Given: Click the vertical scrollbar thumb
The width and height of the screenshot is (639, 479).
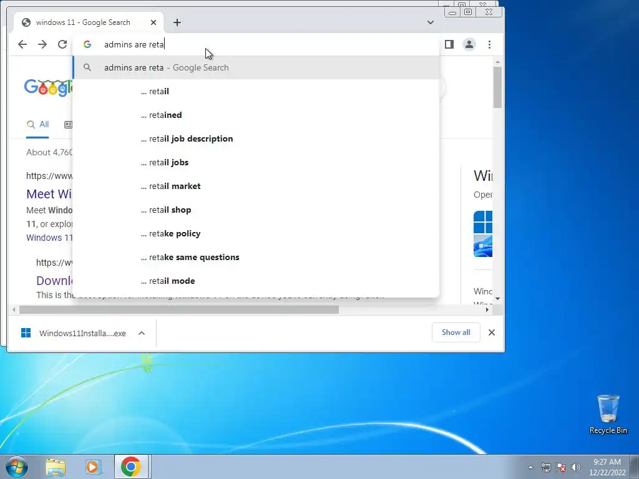Looking at the screenshot, I should point(497,87).
